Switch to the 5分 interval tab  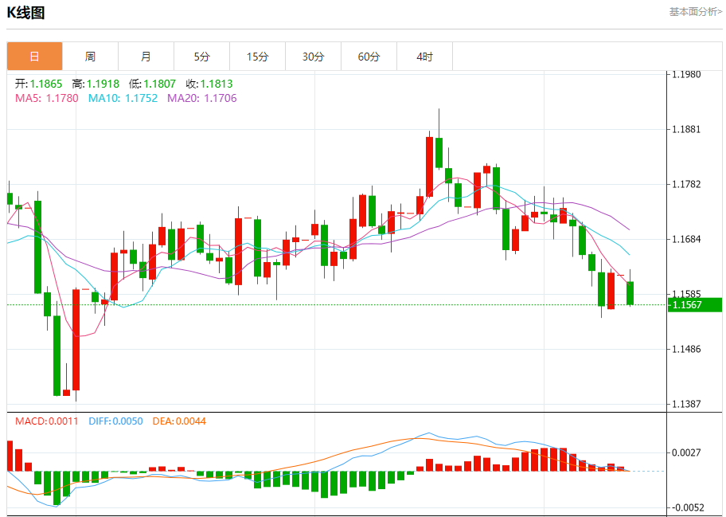pos(201,57)
